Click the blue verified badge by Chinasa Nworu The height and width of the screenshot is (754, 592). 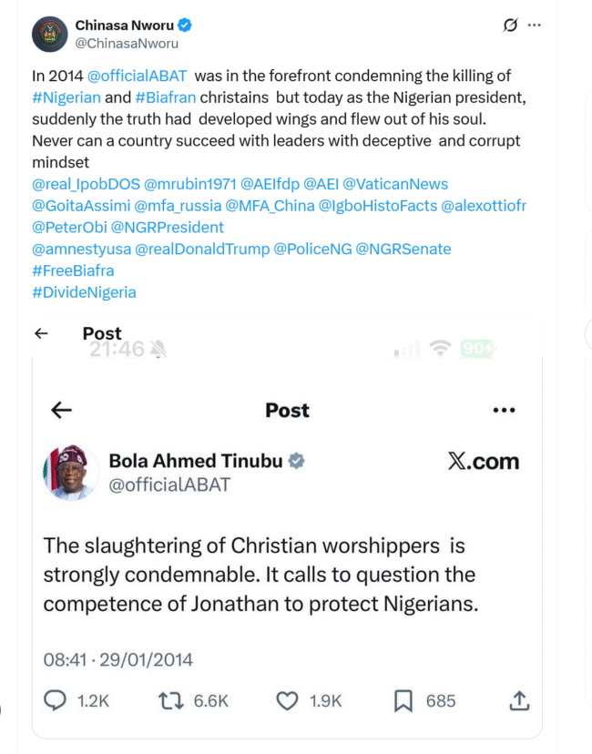tap(185, 25)
